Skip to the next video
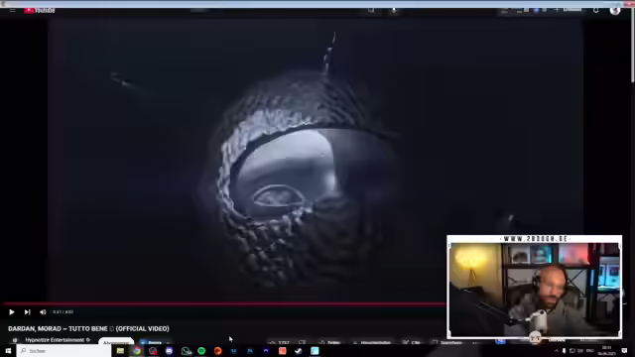This screenshot has height=357, width=635. (27, 312)
